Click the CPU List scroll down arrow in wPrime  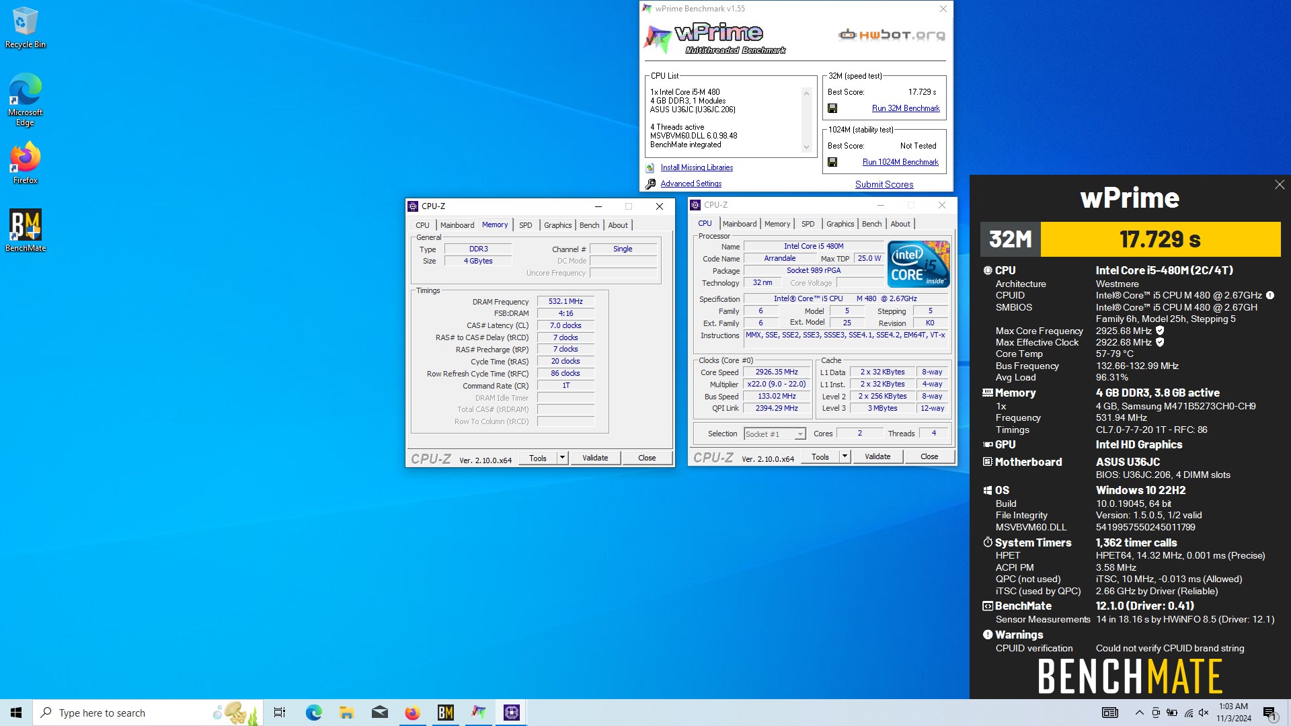click(806, 148)
